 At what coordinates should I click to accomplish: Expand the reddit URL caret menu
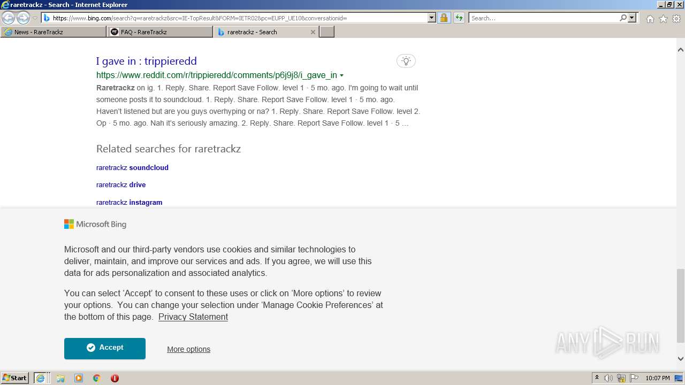(341, 75)
